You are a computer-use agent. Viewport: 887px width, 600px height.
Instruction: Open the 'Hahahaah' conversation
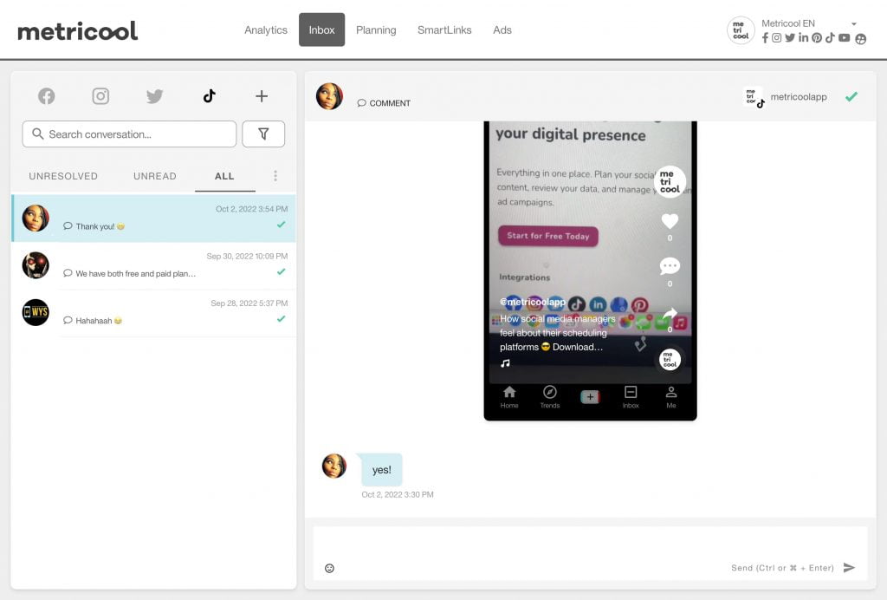[x=154, y=312]
